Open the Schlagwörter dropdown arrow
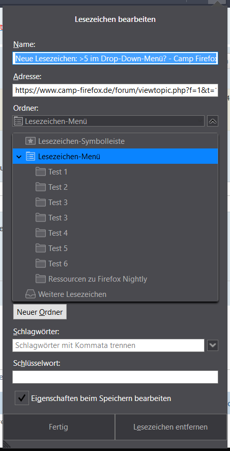Image resolution: width=230 pixels, height=451 pixels. 213,345
